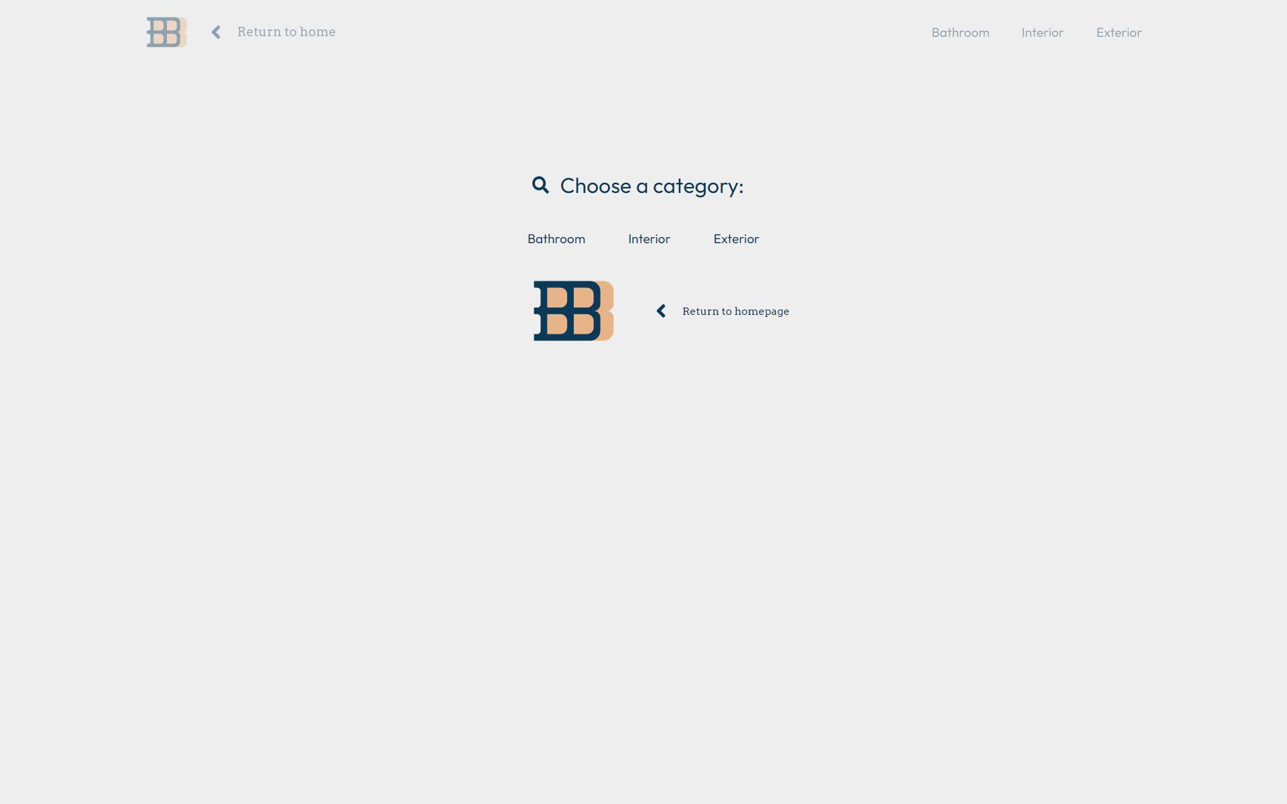1287x804 pixels.
Task: Click the left chevron back arrow top
Action: pos(215,31)
